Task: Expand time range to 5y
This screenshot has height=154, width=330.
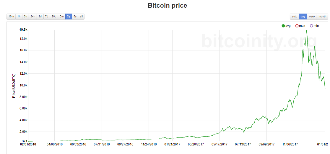Action: pyautogui.click(x=75, y=17)
